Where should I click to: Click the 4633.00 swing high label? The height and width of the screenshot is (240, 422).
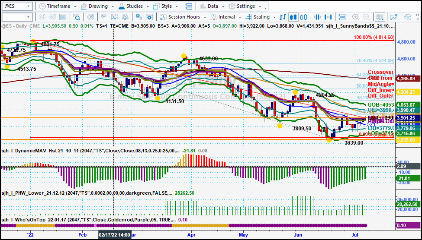(209, 59)
